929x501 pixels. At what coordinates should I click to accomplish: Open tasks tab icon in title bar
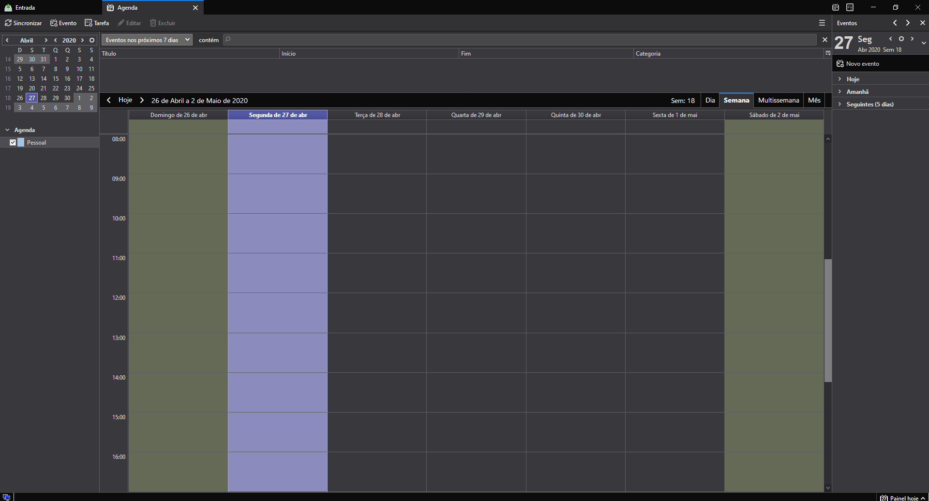850,7
